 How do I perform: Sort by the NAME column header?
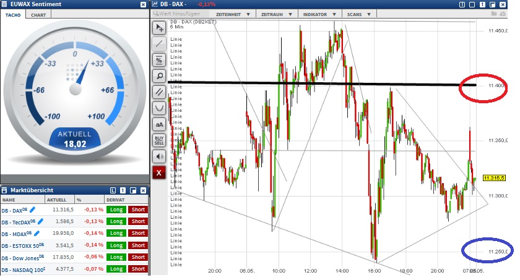[22, 200]
